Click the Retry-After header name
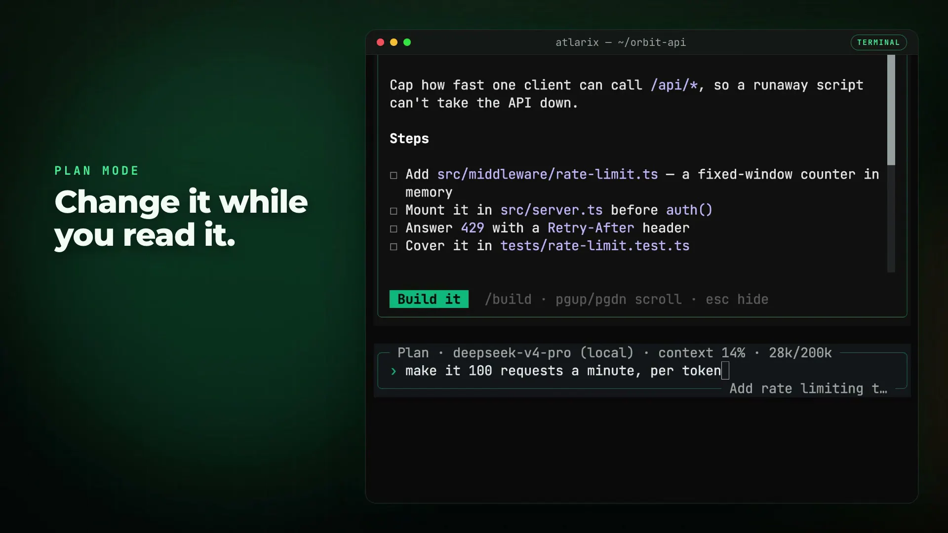The height and width of the screenshot is (533, 948). pyautogui.click(x=591, y=228)
